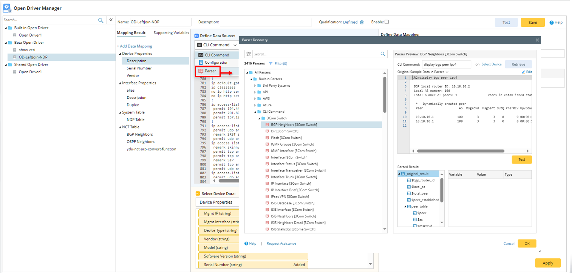The width and height of the screenshot is (572, 273).
Task: Click the search magnifier in the driver tree
Action: (100, 20)
